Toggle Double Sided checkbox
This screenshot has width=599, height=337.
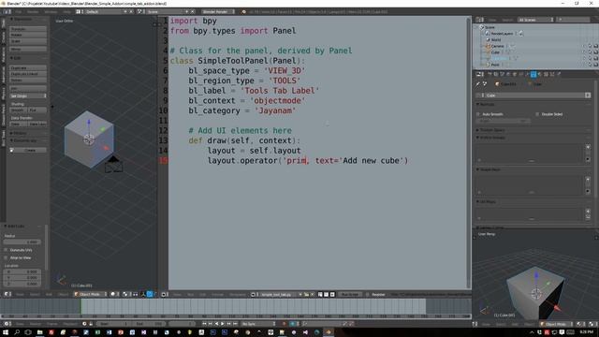click(x=537, y=114)
